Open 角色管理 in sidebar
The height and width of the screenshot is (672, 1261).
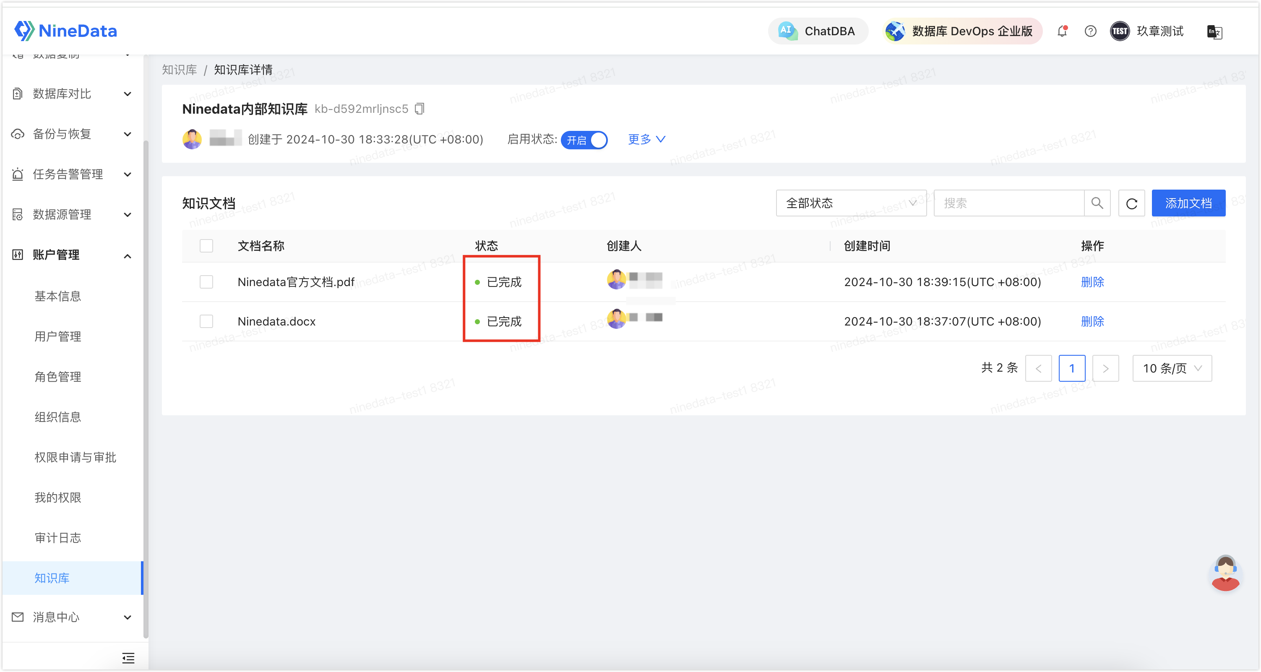pos(58,376)
